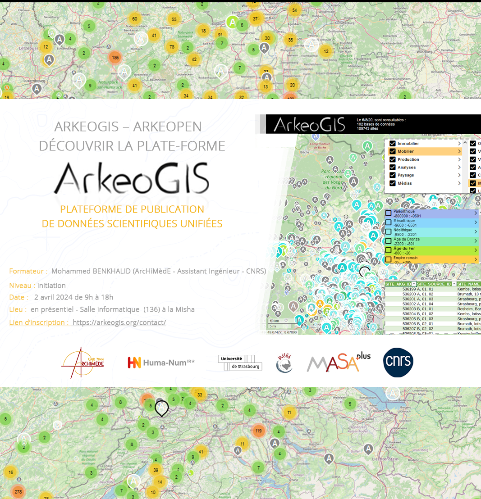Expand the Médias submenu chevron
The height and width of the screenshot is (499, 481).
pos(459,183)
